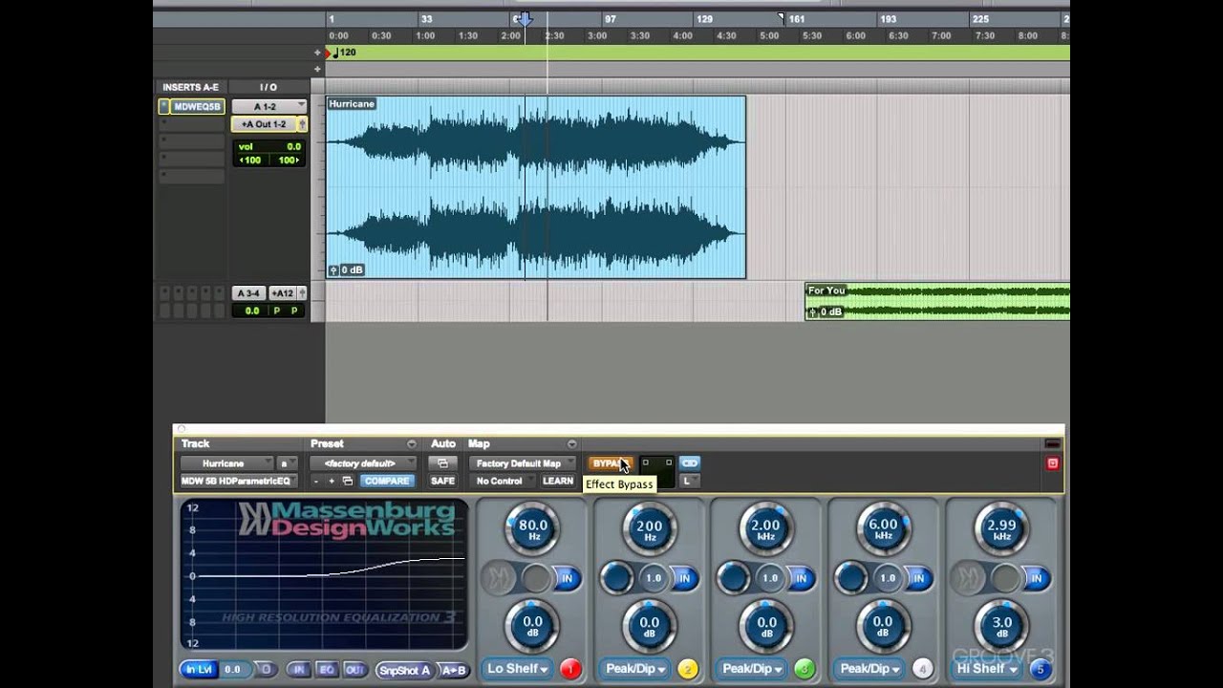This screenshot has height=688, width=1223.
Task: Click the phase invert icon beside 0.0
Action: (x=266, y=670)
